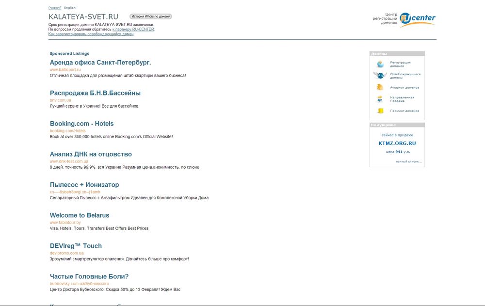Click Лучший сервис в Украине description
The height and width of the screenshot is (306, 485).
click(95, 106)
